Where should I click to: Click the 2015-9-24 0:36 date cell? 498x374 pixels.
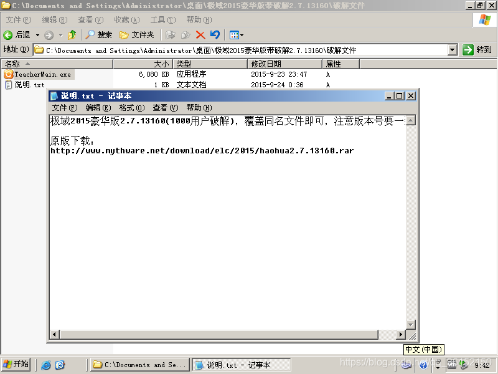[x=277, y=85]
